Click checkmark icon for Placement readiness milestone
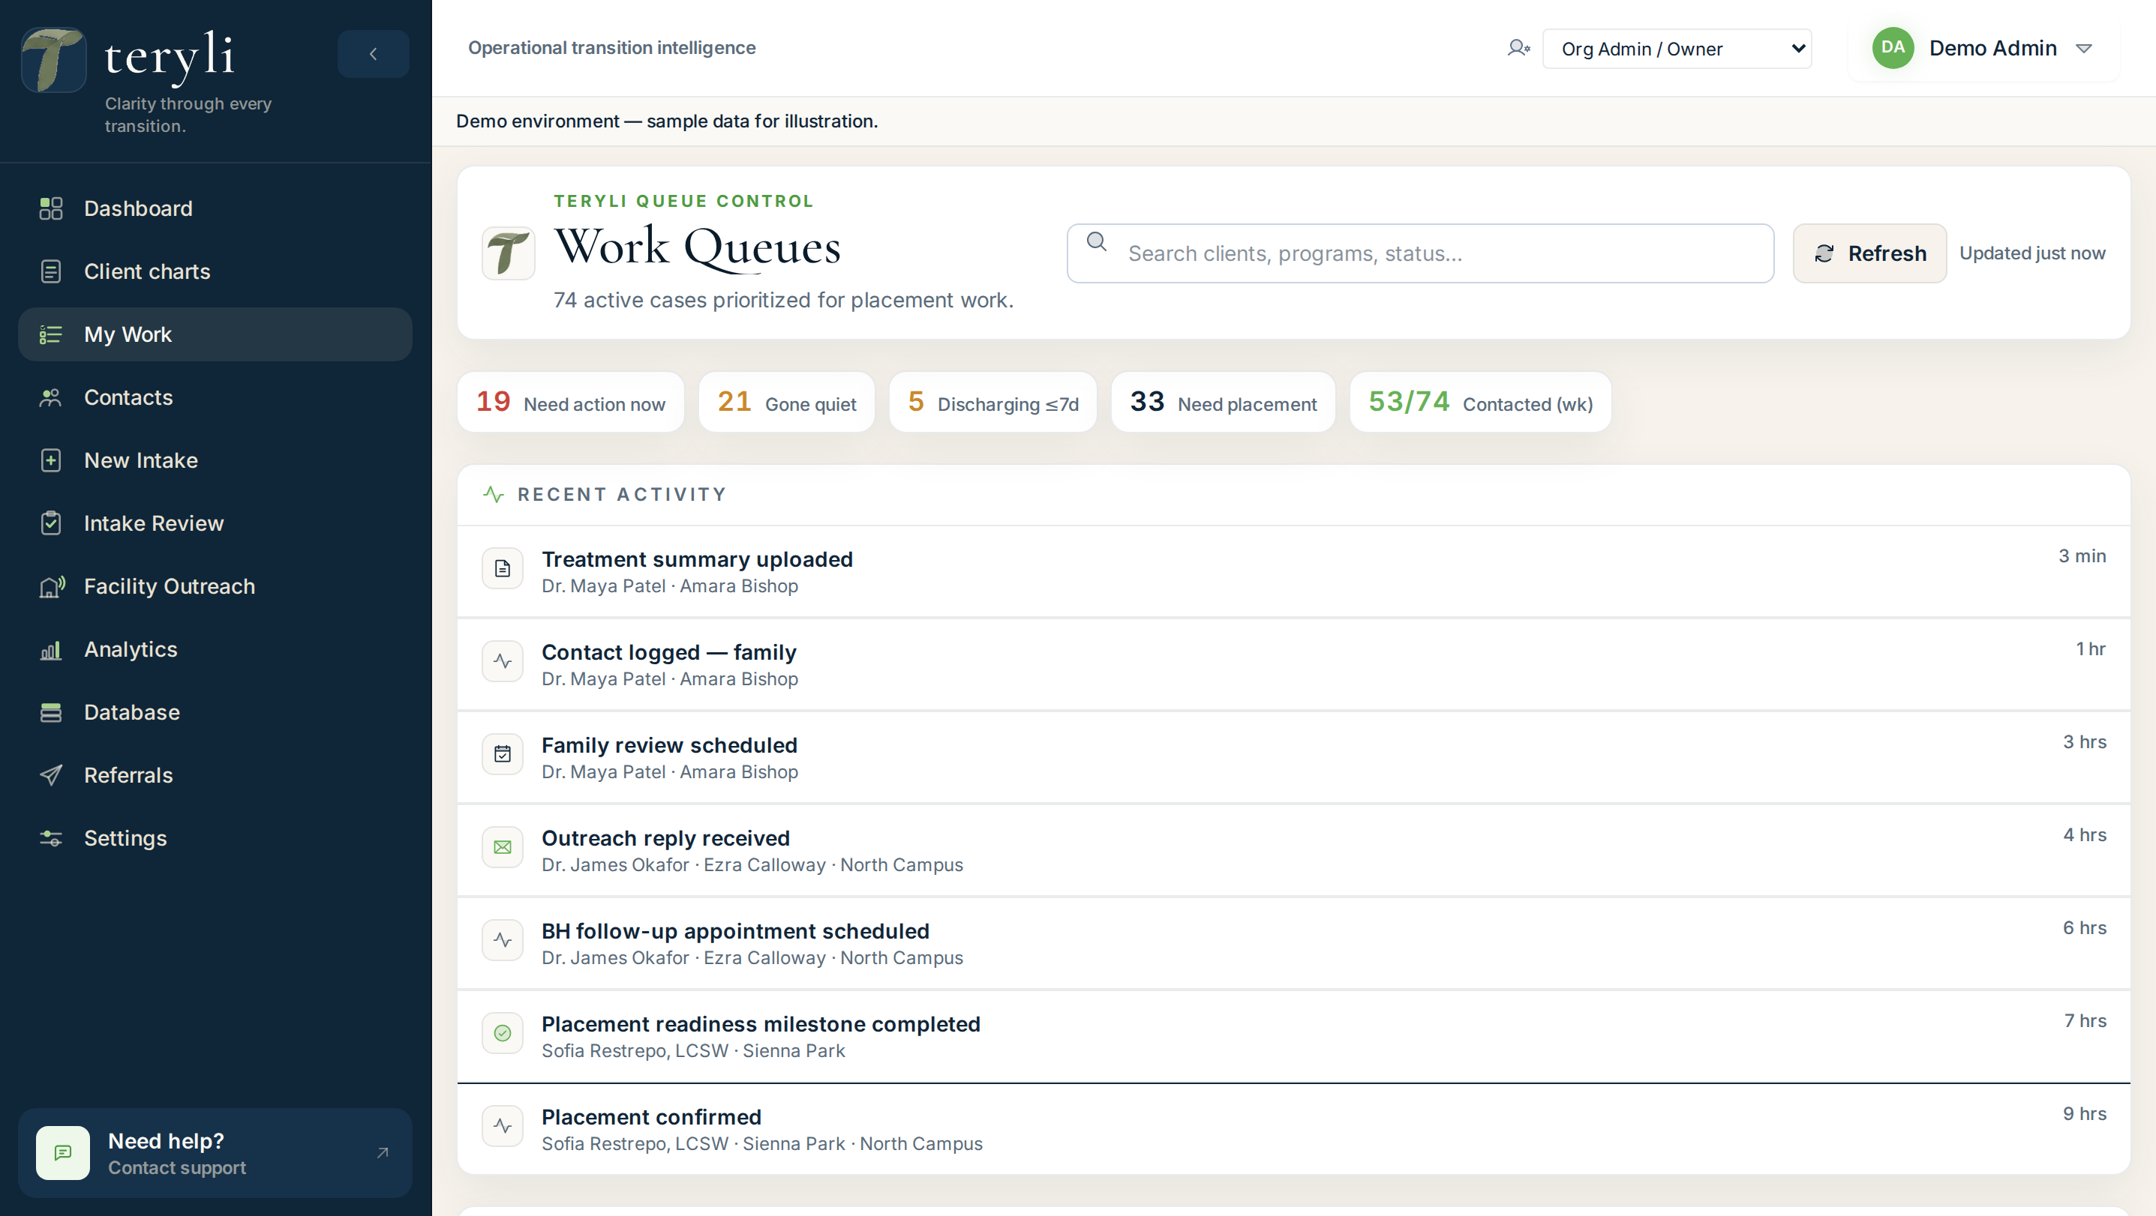Viewport: 2156px width, 1216px height. (503, 1033)
